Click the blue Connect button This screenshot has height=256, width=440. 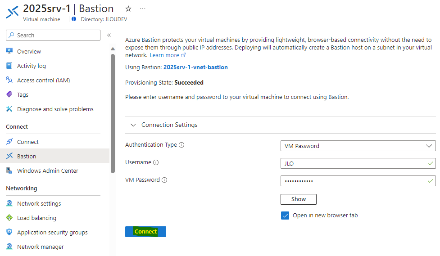[145, 232]
